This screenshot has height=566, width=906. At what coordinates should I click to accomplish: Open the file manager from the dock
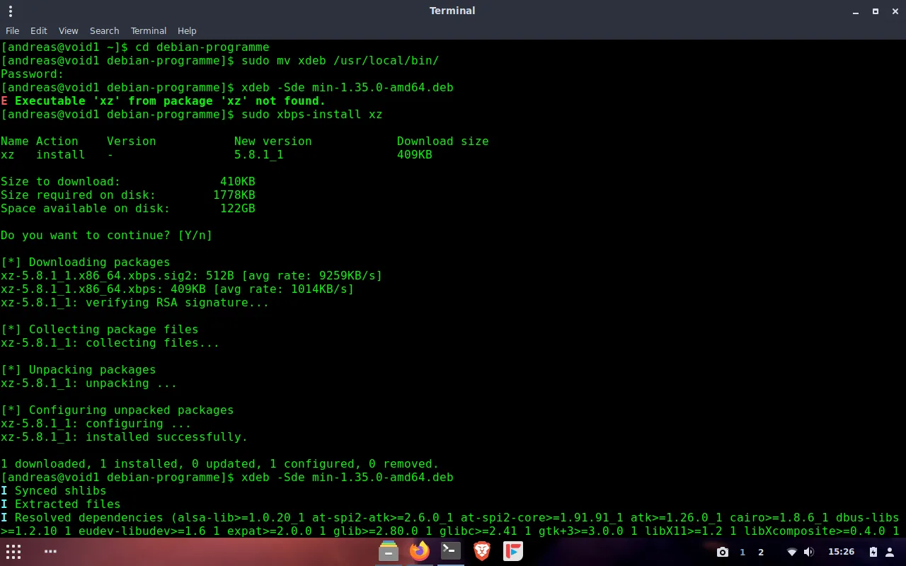[388, 551]
